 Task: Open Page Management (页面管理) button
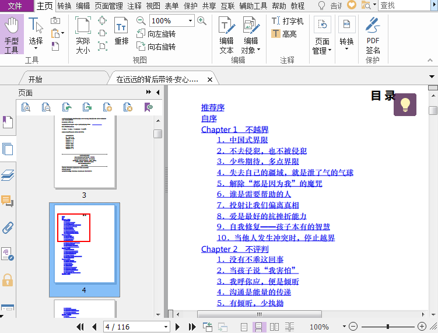(322, 34)
